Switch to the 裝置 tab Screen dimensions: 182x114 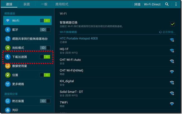point(27,4)
